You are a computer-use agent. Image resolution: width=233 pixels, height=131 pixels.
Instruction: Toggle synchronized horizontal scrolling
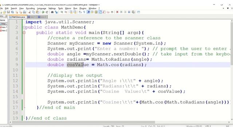pyautogui.click(x=75, y=12)
